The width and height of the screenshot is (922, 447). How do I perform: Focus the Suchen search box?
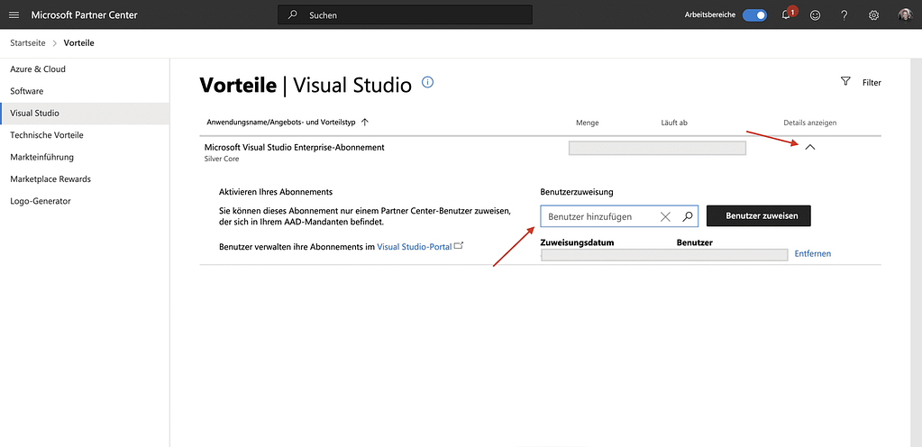tap(406, 15)
